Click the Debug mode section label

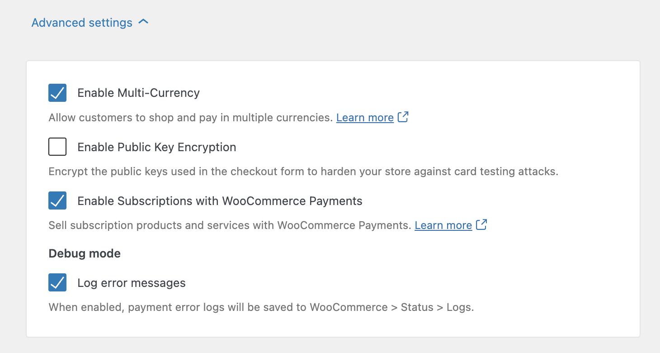tap(84, 253)
